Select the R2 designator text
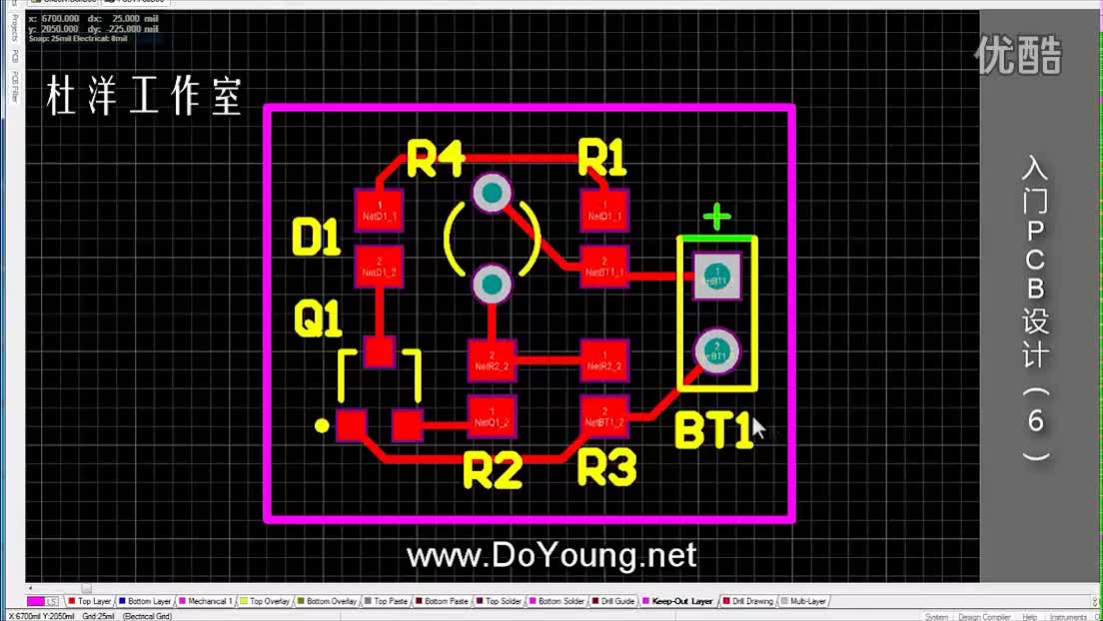This screenshot has width=1103, height=621. click(x=494, y=470)
